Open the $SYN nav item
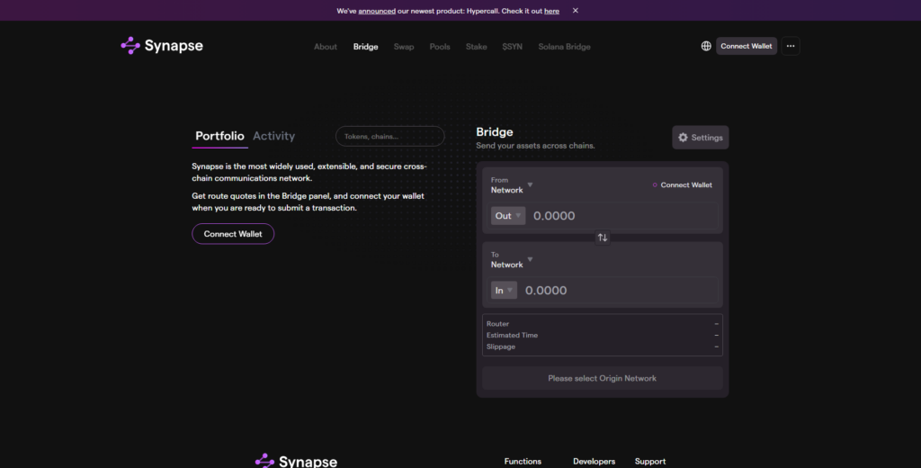921x468 pixels. point(512,47)
